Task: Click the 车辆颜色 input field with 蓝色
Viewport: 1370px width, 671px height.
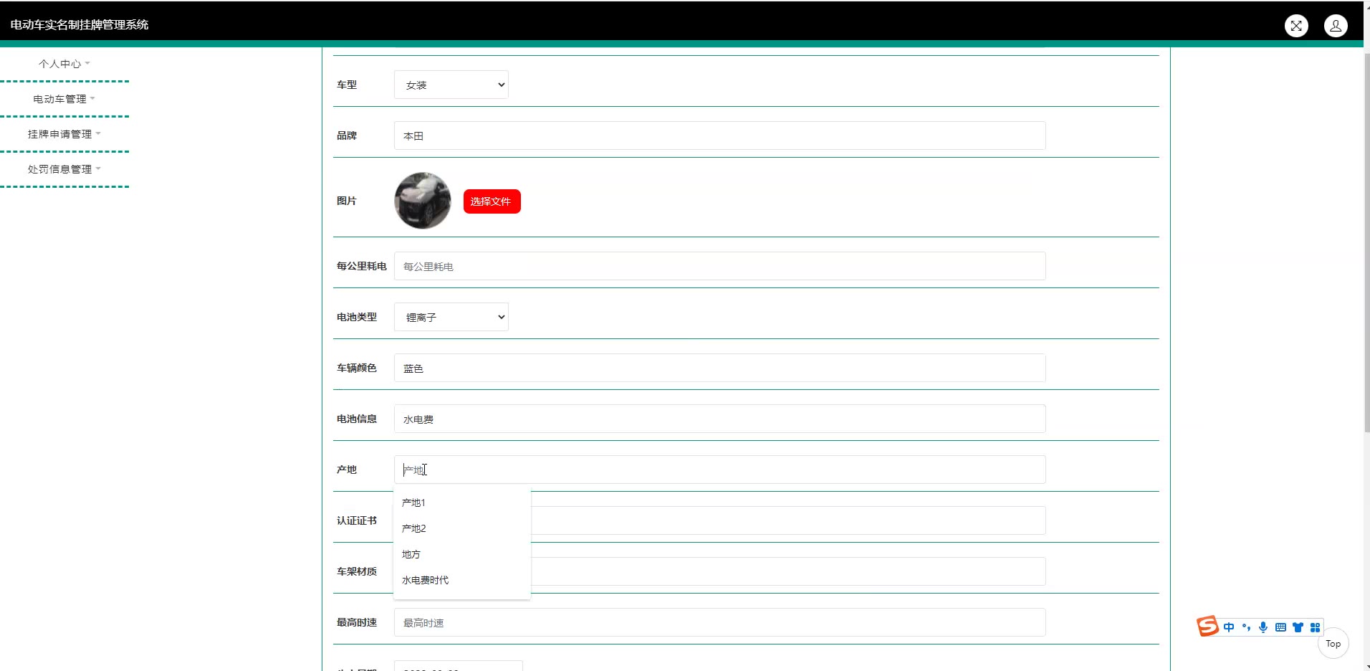Action: click(x=719, y=368)
